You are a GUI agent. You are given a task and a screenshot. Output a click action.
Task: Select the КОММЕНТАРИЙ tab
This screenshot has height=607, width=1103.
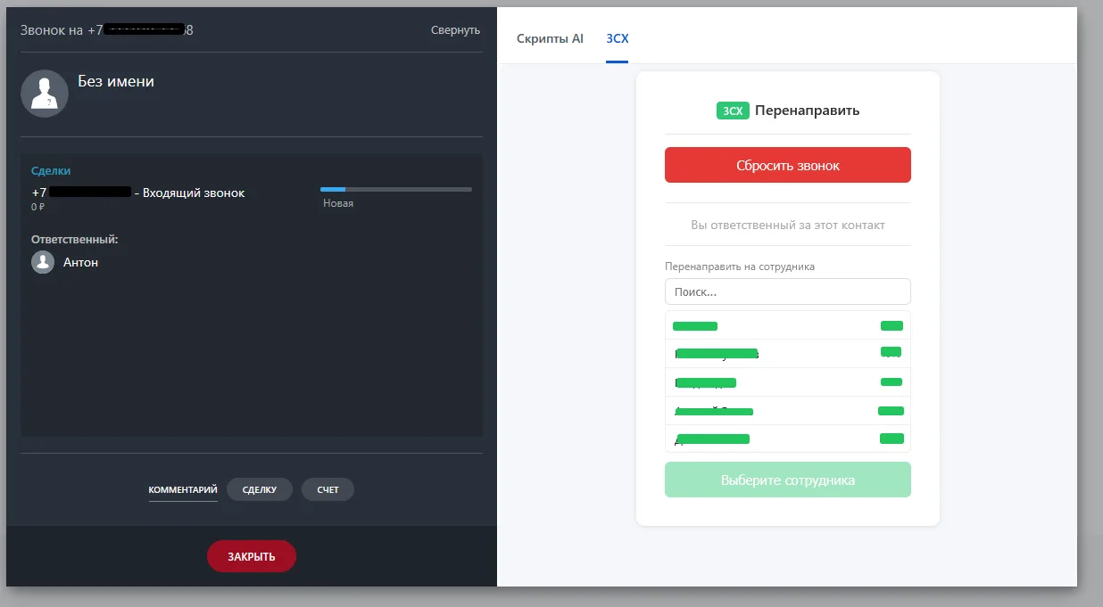(183, 489)
